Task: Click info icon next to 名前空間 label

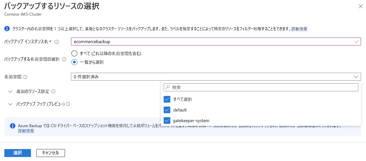Action: coord(25,77)
